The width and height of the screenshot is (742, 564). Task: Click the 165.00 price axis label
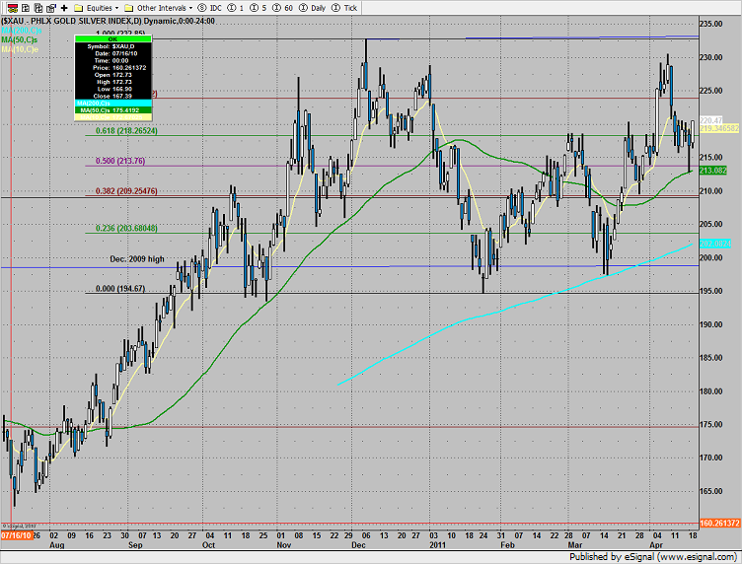[711, 492]
